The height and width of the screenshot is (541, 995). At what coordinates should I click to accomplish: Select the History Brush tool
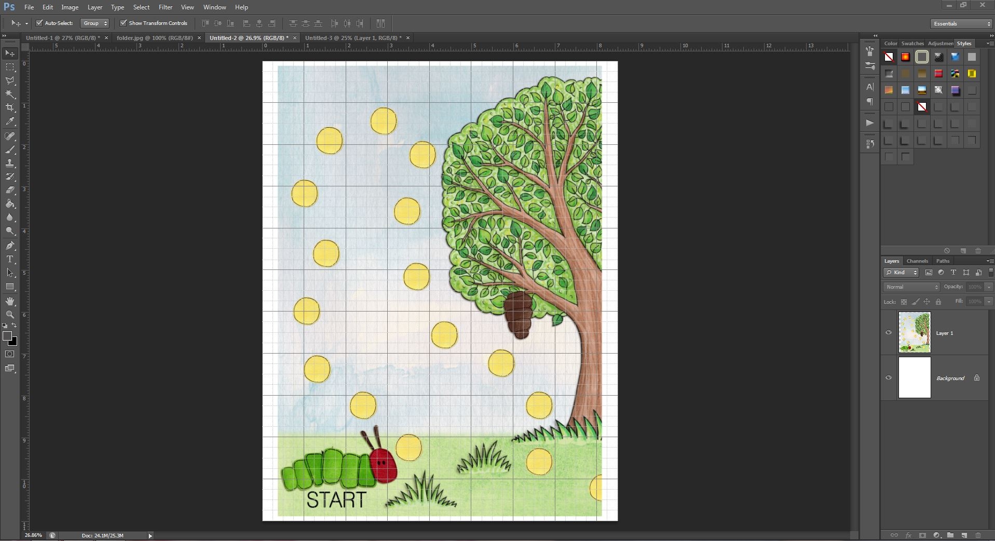(x=10, y=177)
